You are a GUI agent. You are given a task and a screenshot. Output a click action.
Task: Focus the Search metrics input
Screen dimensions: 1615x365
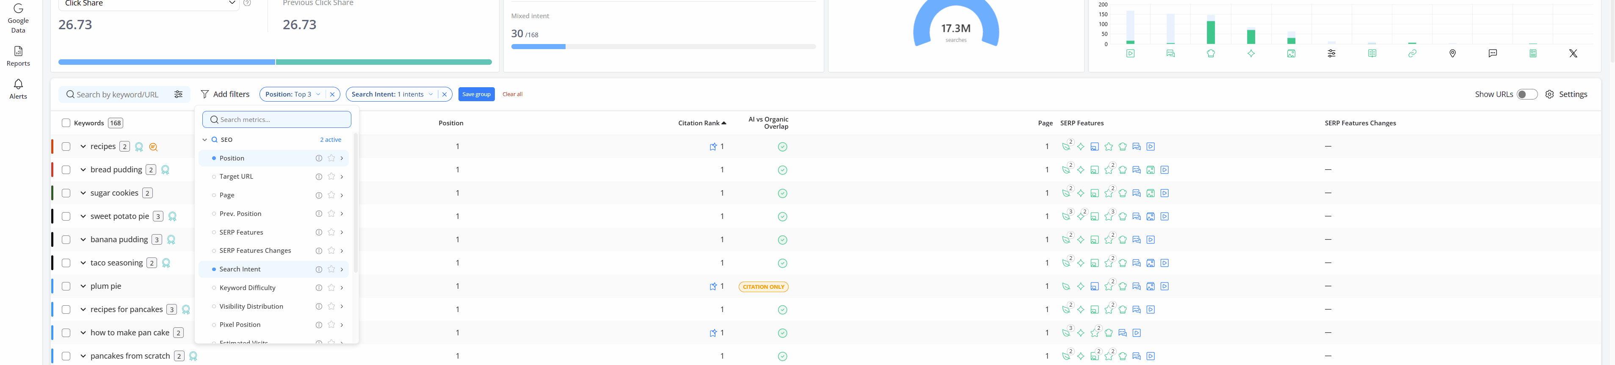click(277, 120)
